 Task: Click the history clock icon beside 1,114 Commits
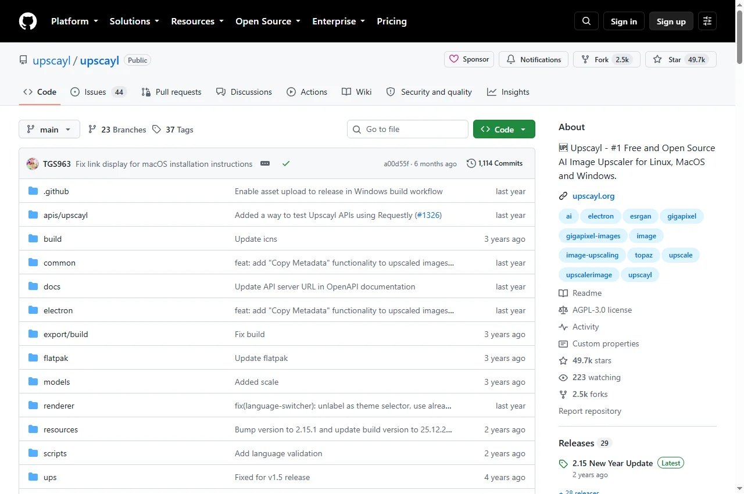click(471, 163)
